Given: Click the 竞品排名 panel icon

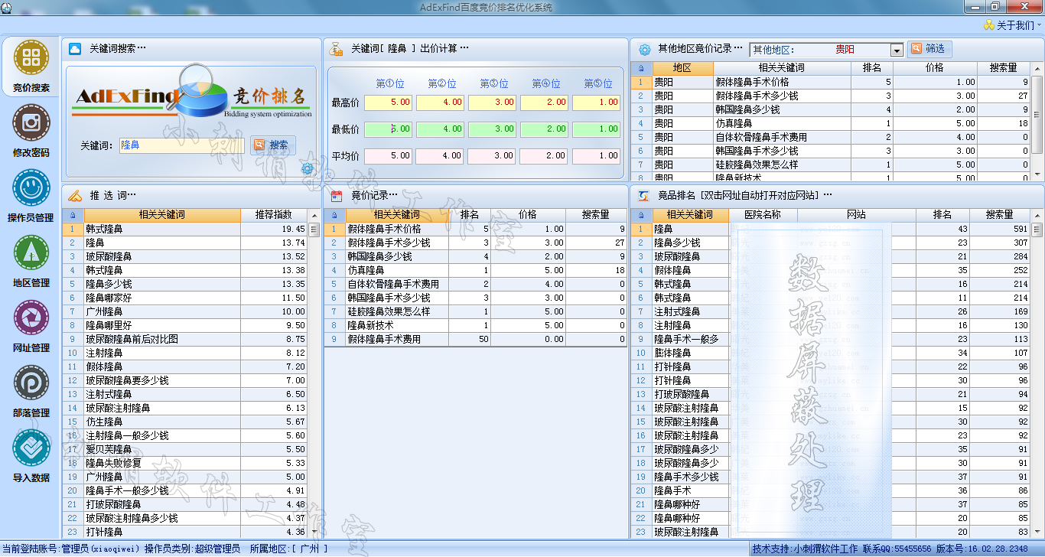Looking at the screenshot, I should tap(644, 195).
